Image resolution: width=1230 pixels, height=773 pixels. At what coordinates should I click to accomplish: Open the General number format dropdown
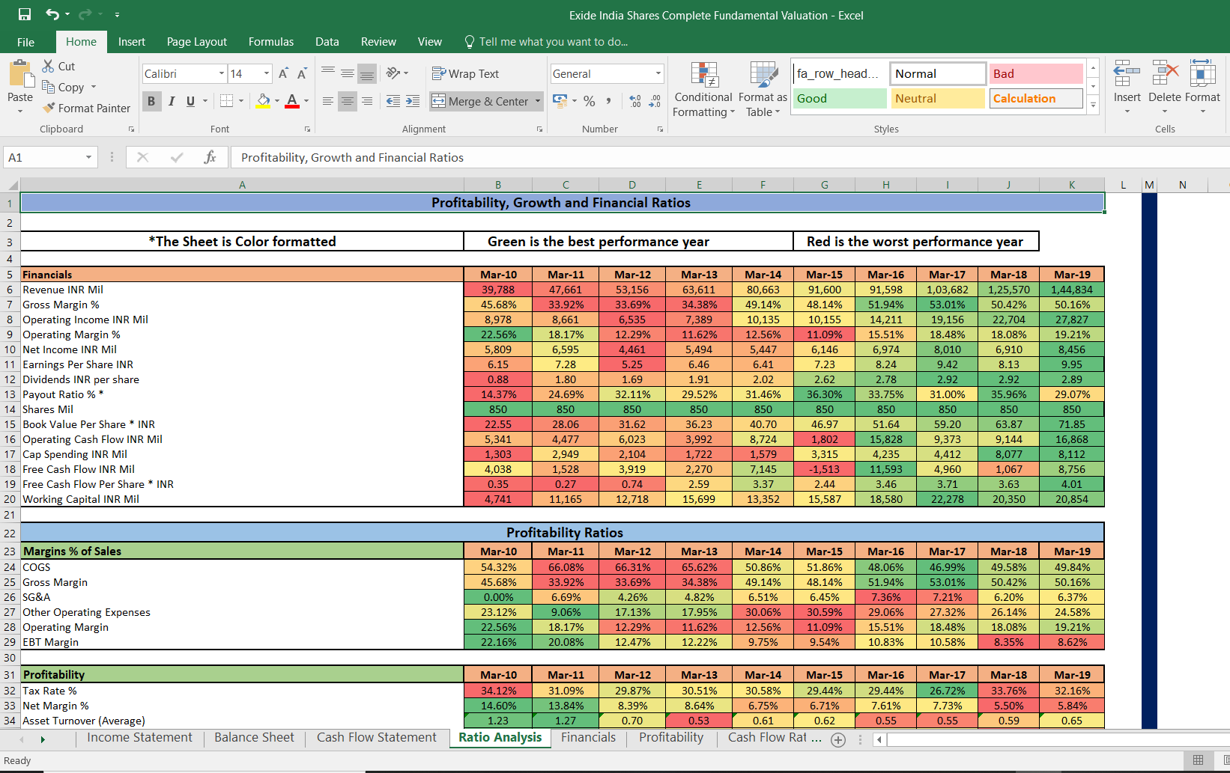[x=658, y=73]
